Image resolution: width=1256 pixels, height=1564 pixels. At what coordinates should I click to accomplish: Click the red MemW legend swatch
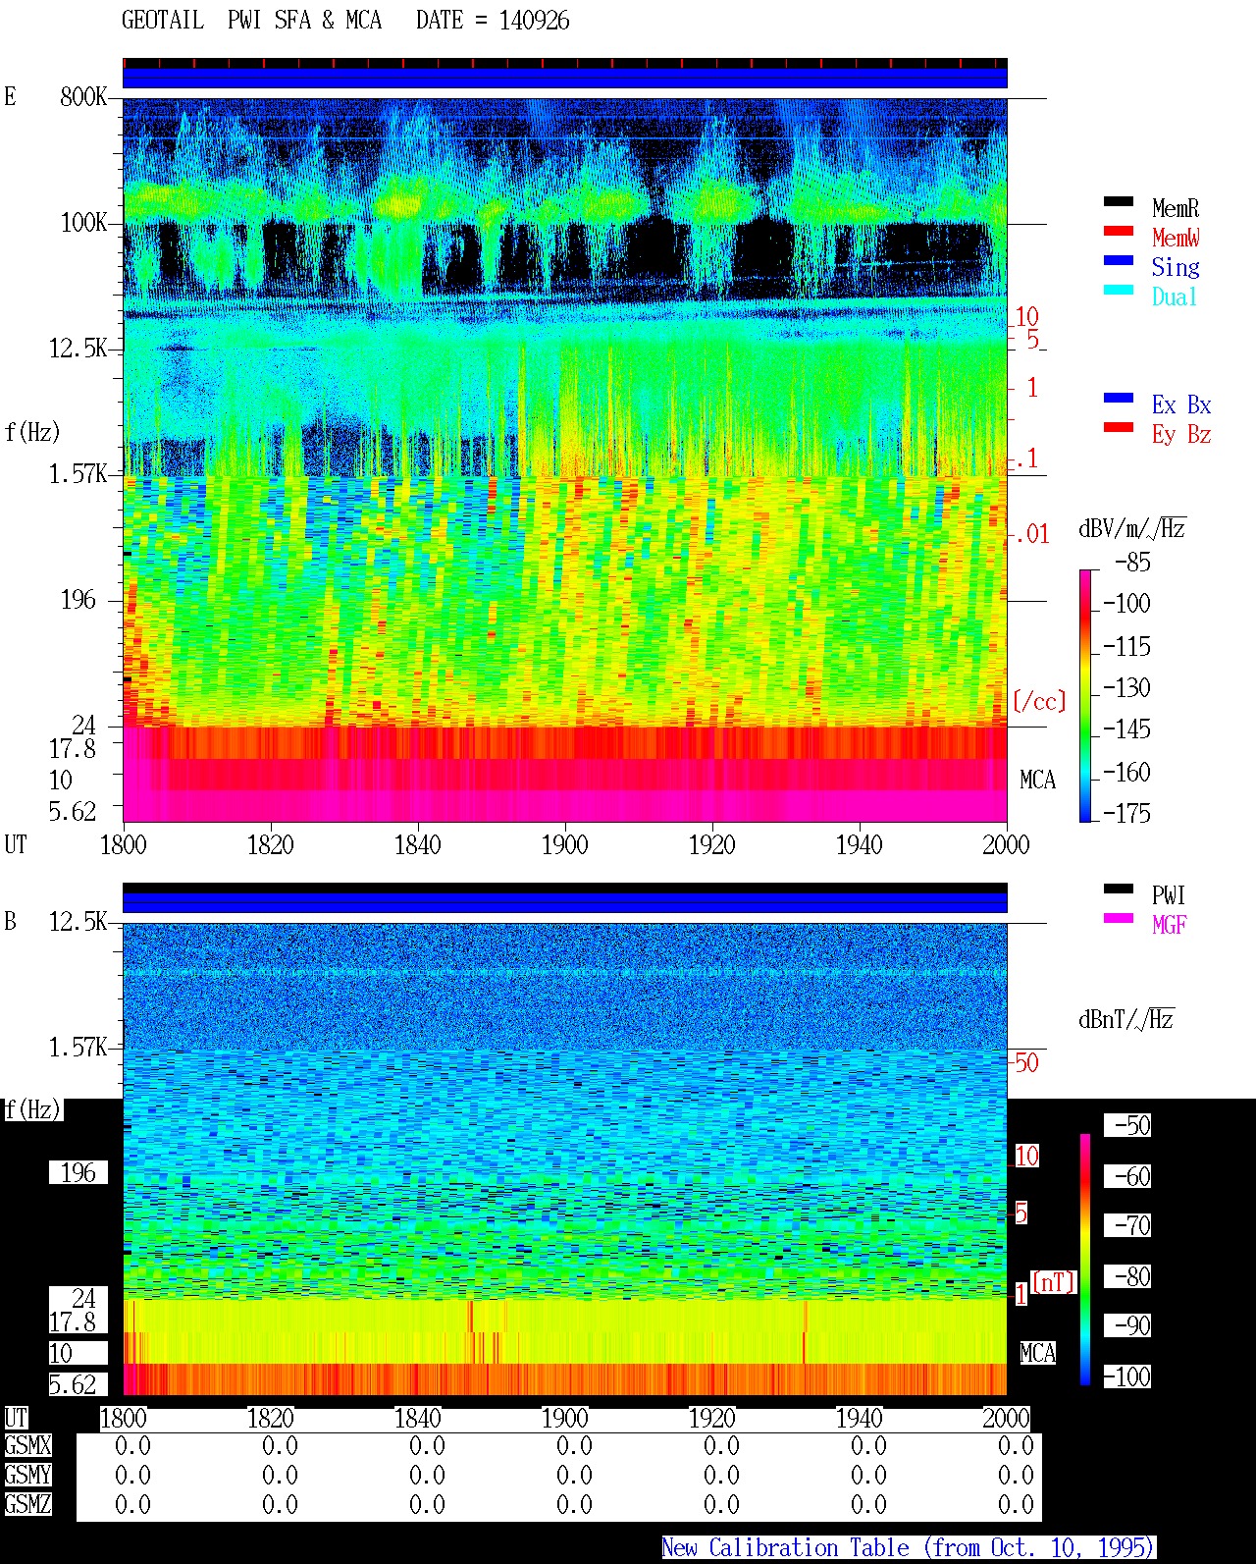tap(1119, 232)
